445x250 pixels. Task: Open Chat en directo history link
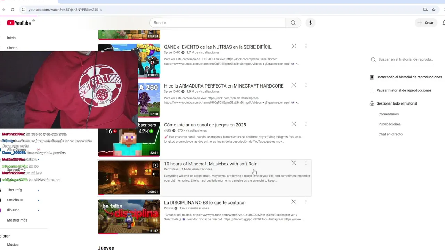click(x=390, y=134)
